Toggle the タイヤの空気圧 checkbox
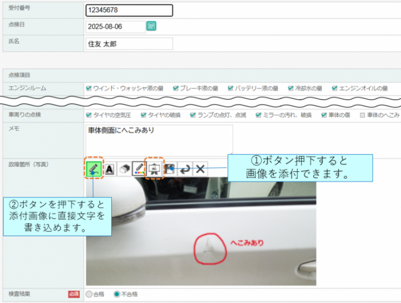The image size is (401, 303). [x=89, y=115]
